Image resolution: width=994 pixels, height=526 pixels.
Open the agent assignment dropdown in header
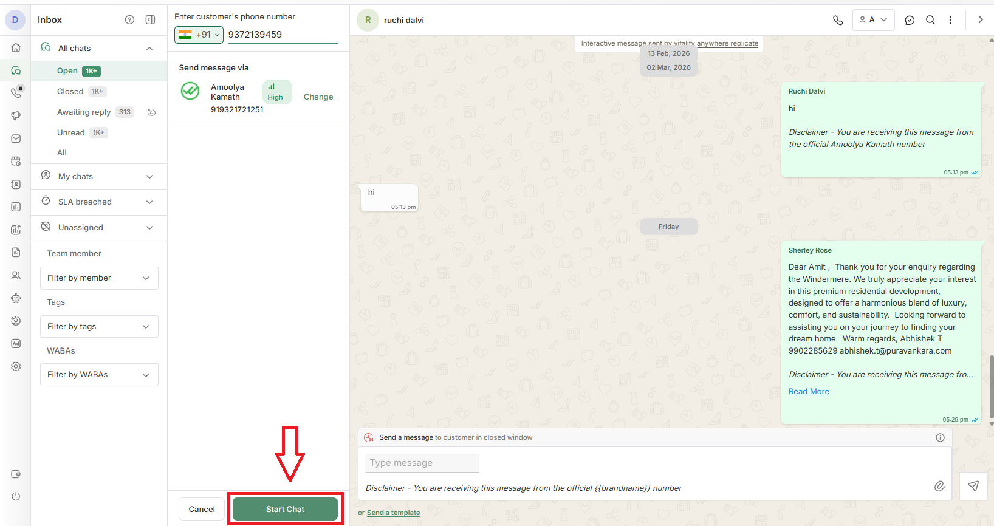click(x=873, y=20)
